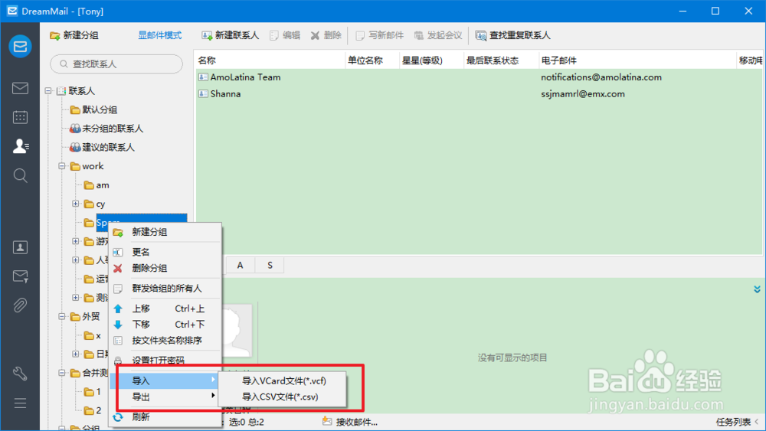Click 新建联系人 toolbar button
766x431 pixels.
(230, 35)
